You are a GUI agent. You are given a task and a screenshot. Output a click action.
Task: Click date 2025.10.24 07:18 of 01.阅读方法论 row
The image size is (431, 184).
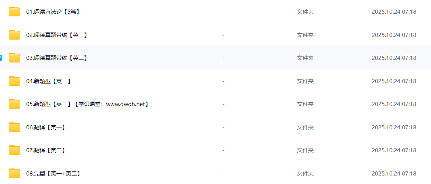(x=394, y=12)
